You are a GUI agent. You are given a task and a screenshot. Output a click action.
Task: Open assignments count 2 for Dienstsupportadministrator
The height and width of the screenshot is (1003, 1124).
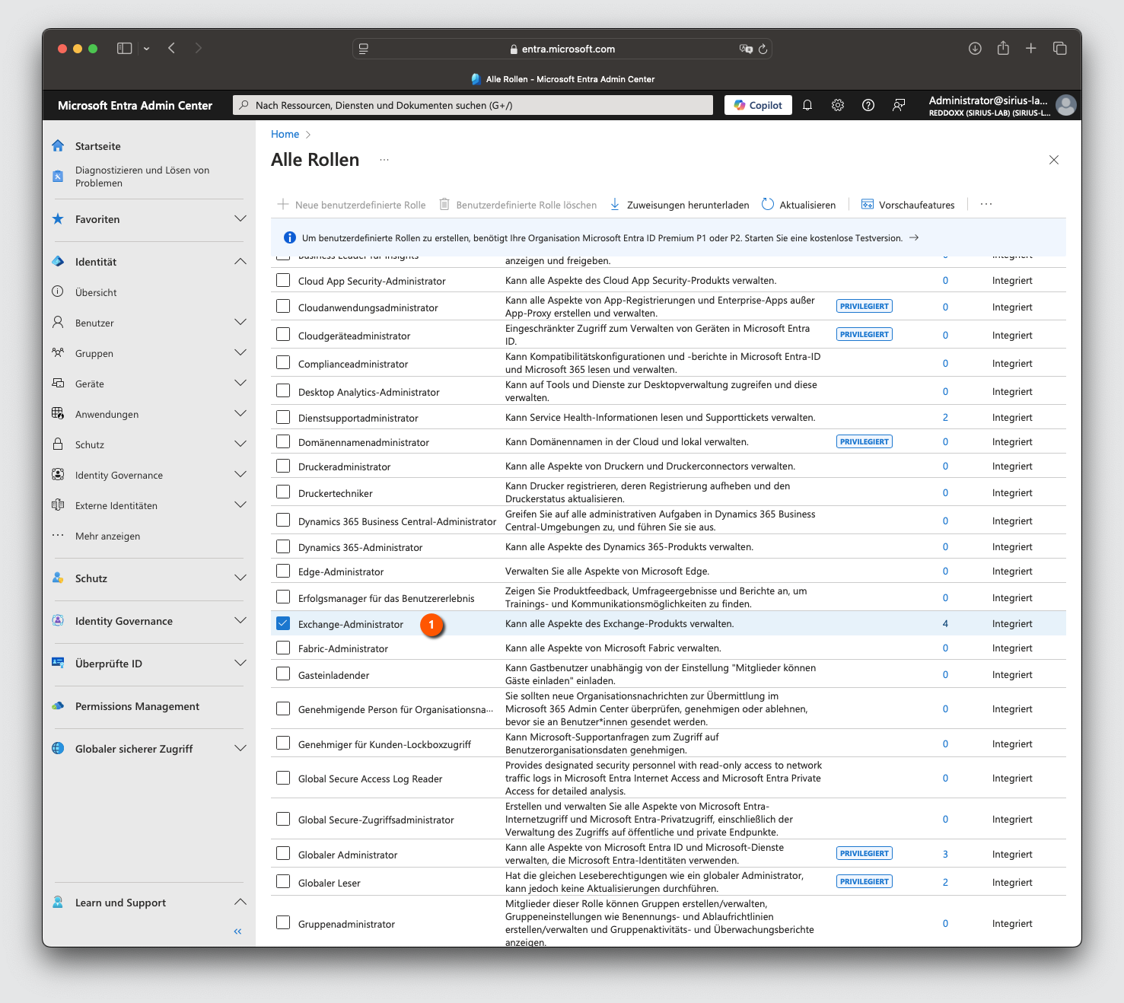click(x=945, y=417)
